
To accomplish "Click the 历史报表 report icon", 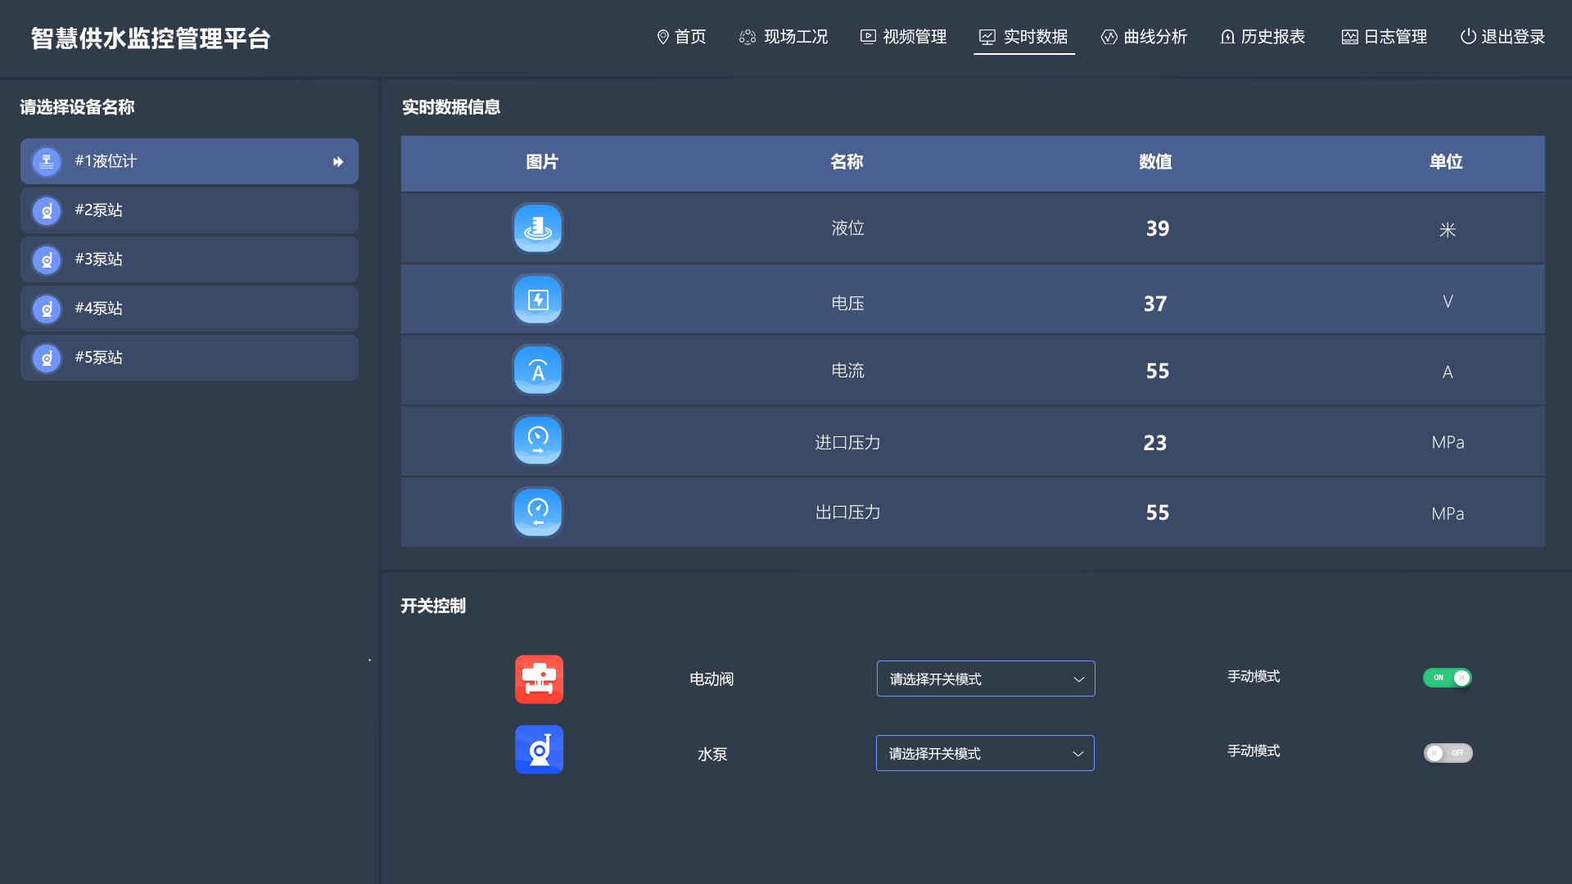I will 1227,37.
